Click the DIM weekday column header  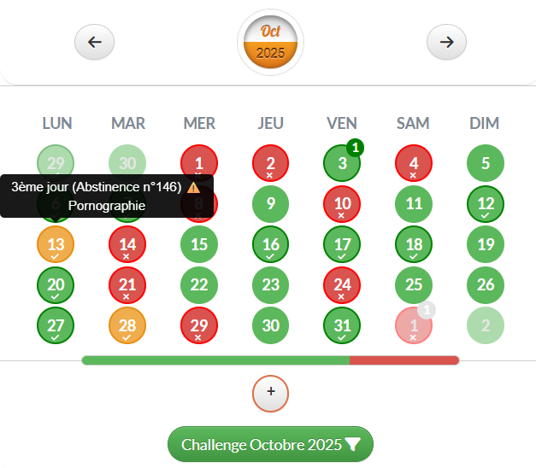click(484, 124)
